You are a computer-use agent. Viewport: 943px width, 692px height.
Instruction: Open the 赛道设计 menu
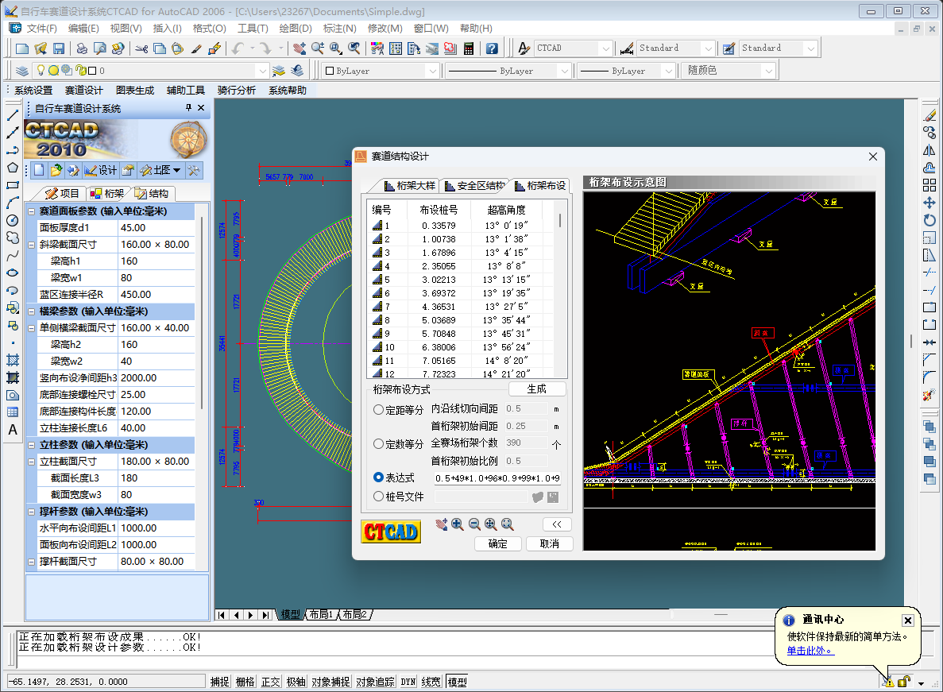pos(83,91)
